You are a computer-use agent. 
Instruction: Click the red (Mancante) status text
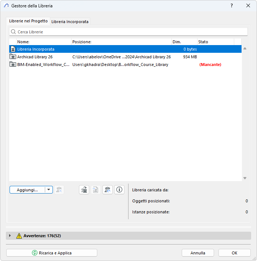(x=210, y=65)
